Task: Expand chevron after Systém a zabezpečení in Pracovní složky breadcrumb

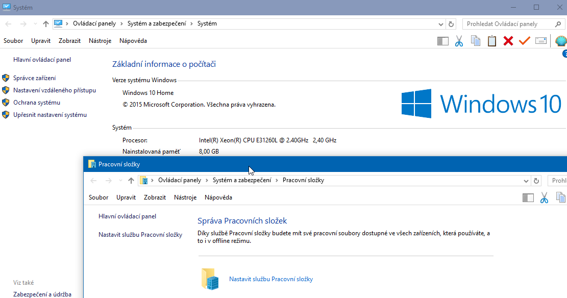Action: pyautogui.click(x=277, y=181)
